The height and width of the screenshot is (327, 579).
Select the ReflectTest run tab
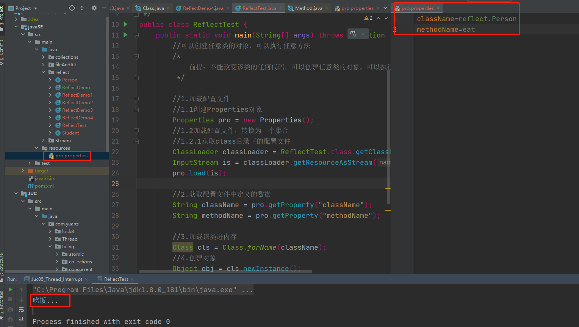click(x=116, y=279)
